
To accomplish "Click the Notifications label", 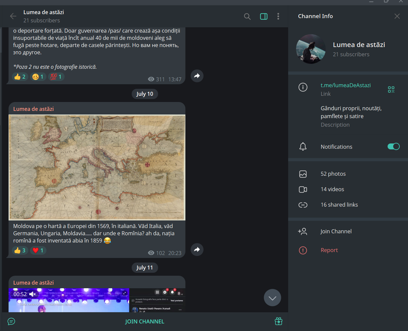I will [x=337, y=147].
